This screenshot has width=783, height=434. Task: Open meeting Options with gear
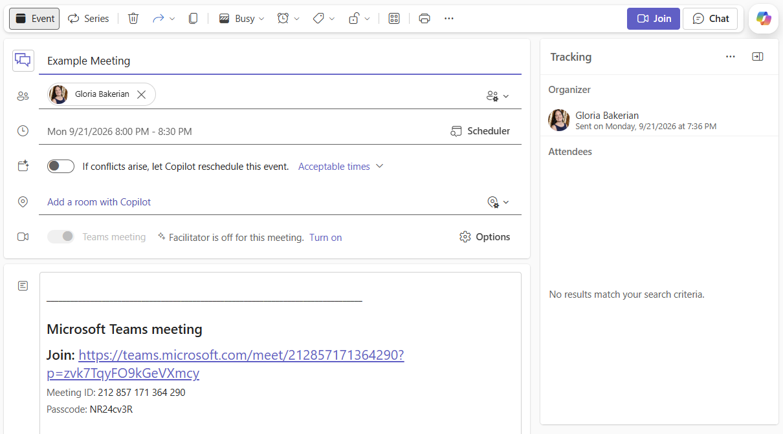tap(485, 237)
